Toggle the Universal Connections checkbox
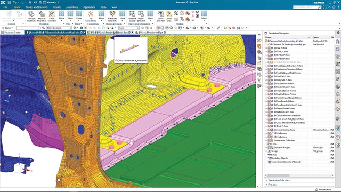 (269, 130)
